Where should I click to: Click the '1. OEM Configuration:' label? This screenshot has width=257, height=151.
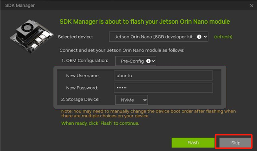click(x=85, y=61)
